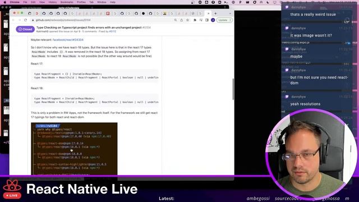Click the 'React 17:' label
Screen dimensions: 359x202
(37, 63)
